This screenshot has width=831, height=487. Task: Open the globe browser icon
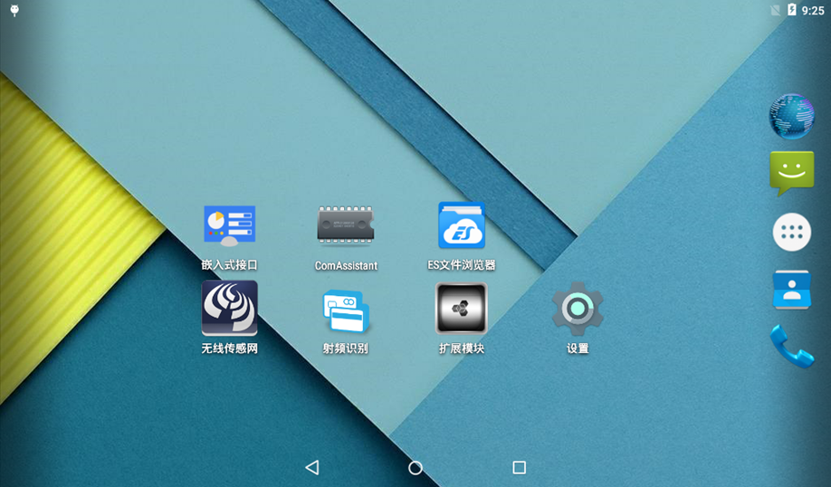(792, 117)
